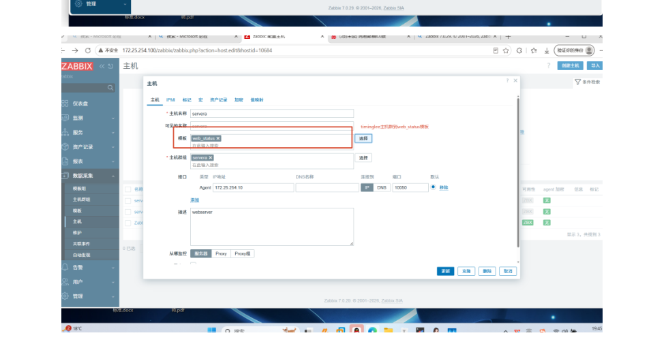651x344 pixels.
Task: Open browser downloads icon
Action: pyautogui.click(x=547, y=50)
